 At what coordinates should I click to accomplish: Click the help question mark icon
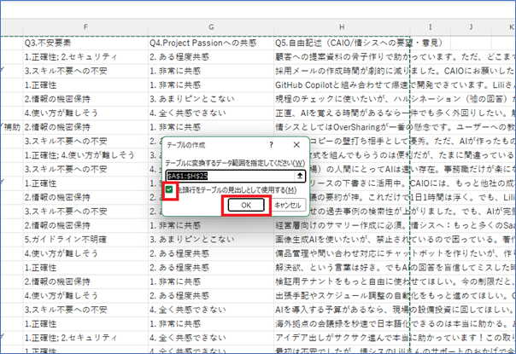[271, 147]
